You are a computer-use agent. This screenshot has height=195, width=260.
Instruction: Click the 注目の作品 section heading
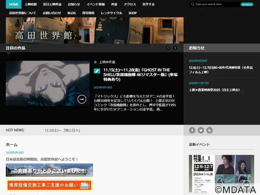[16, 48]
